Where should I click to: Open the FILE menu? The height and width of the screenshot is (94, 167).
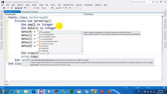tap(3, 5)
